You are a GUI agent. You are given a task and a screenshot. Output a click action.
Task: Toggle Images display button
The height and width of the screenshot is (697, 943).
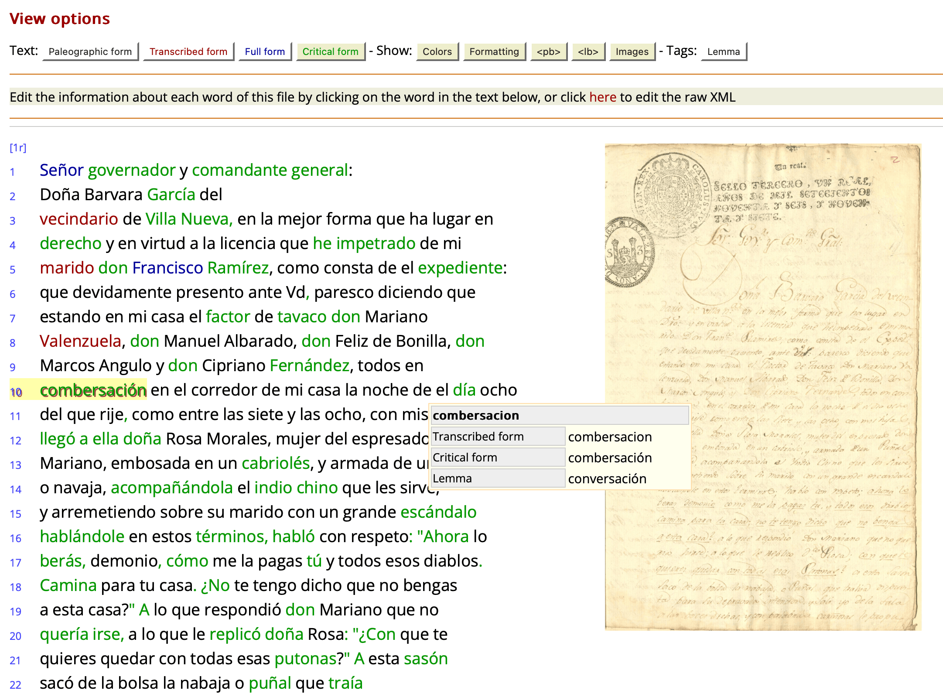pyautogui.click(x=632, y=51)
